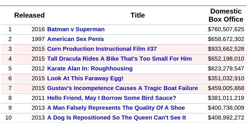Viewport: 247px width, 123px height.
Task: Click Hello Friend, May I Borrow Some Bird Sauce?
Action: coord(111,98)
